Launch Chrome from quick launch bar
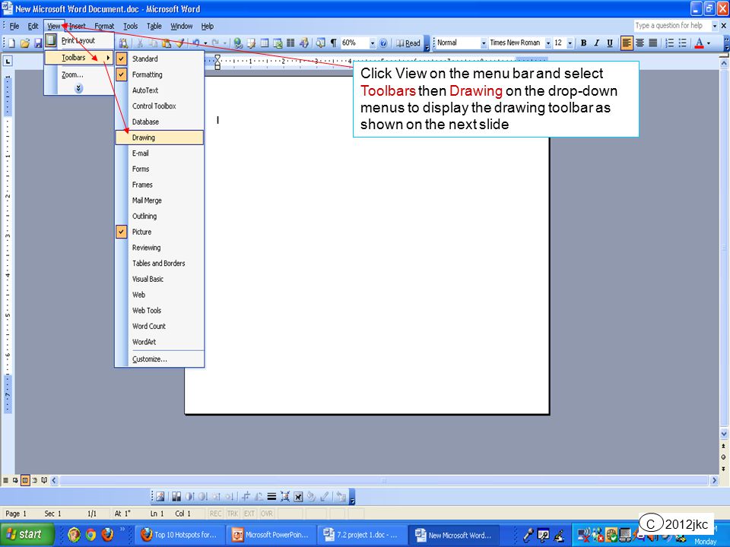This screenshot has height=547, width=730. [90, 535]
